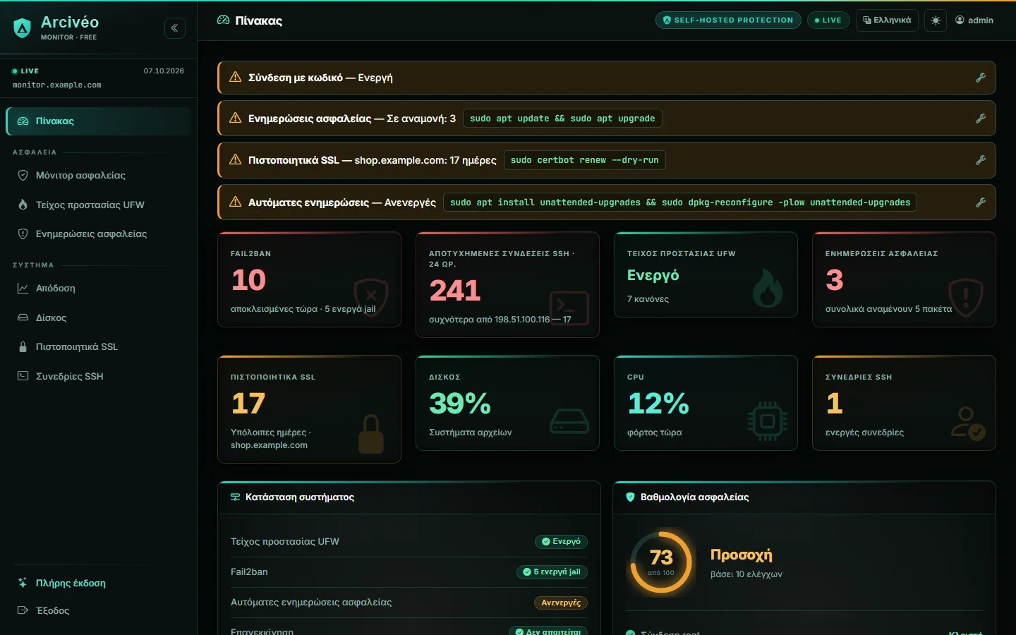Click wrench icon on Σύνδεση με κωδικό alert
The image size is (1016, 635).
981,78
